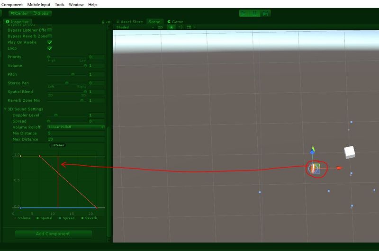The height and width of the screenshot is (251, 379).
Task: Collapse the 3D Sound Settings section
Action: (x=5, y=109)
